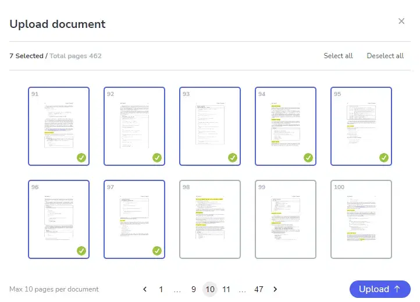Go to previous page with left arrow
Viewport: 420px width, 302px height.
tap(145, 289)
